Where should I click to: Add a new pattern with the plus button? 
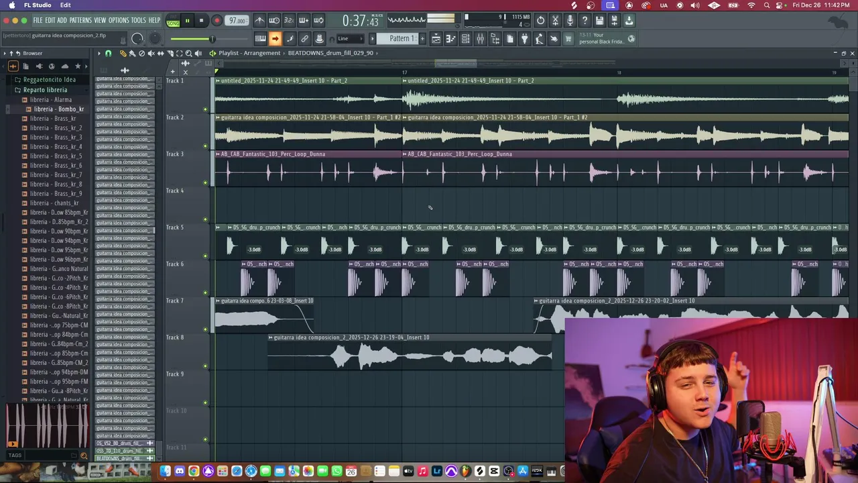[x=422, y=38]
